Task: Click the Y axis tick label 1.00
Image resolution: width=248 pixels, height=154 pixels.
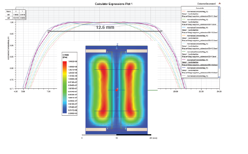Action: (x=12, y=22)
